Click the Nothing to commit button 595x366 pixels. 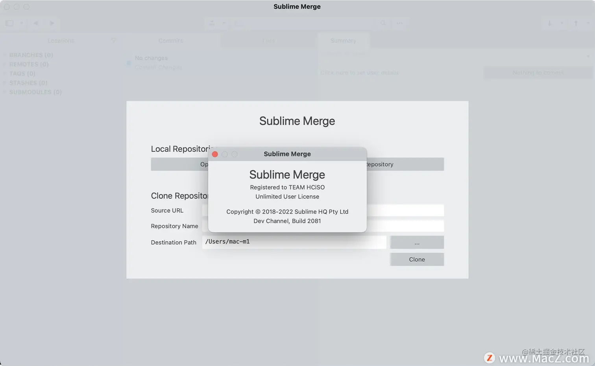[538, 73]
